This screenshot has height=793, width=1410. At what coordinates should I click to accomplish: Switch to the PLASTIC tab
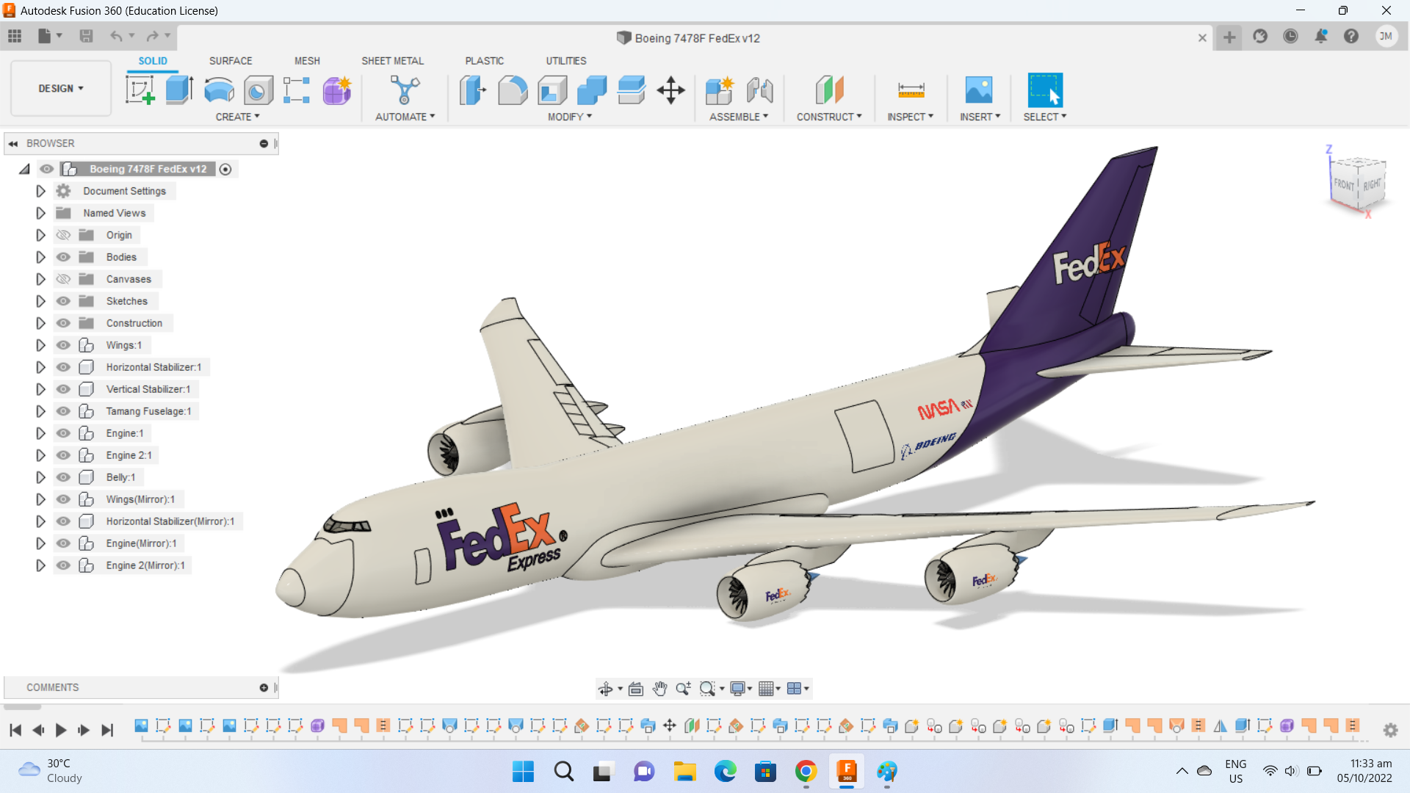tap(485, 61)
